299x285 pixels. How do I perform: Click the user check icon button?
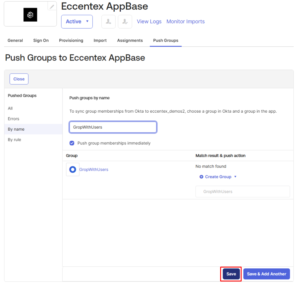(125, 22)
